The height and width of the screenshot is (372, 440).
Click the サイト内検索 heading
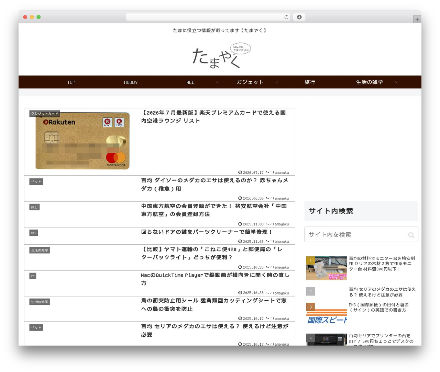tap(331, 211)
